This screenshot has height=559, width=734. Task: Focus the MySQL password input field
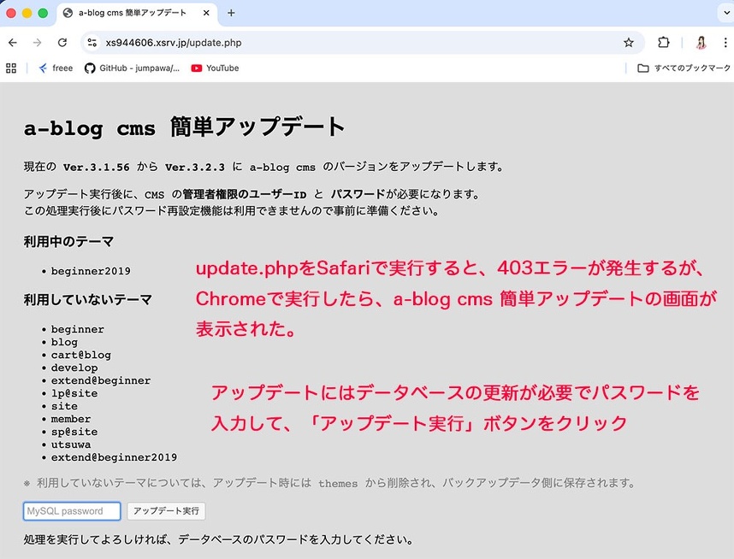point(72,511)
